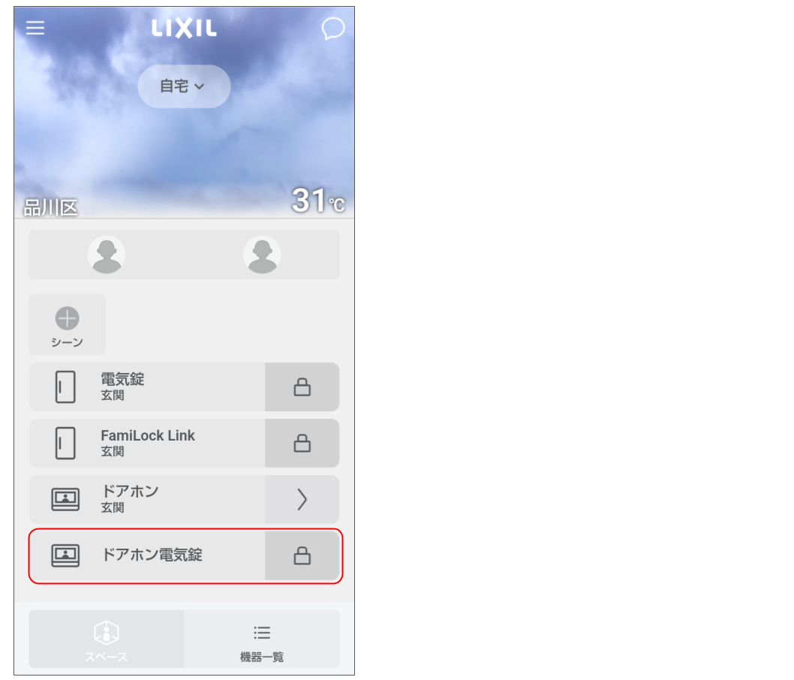Tap the 31℃ temperature display

(x=318, y=200)
